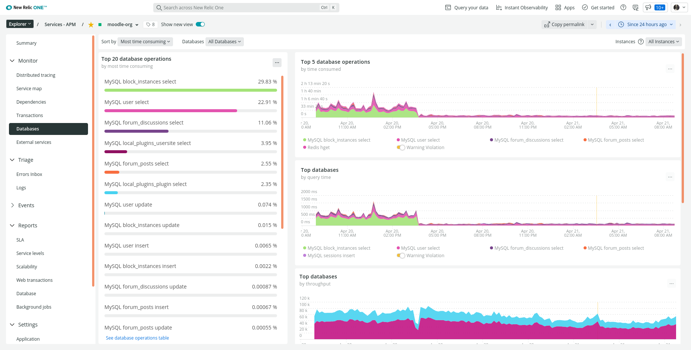
Task: Toggle Warning Violation in query time chart
Action: click(x=401, y=256)
